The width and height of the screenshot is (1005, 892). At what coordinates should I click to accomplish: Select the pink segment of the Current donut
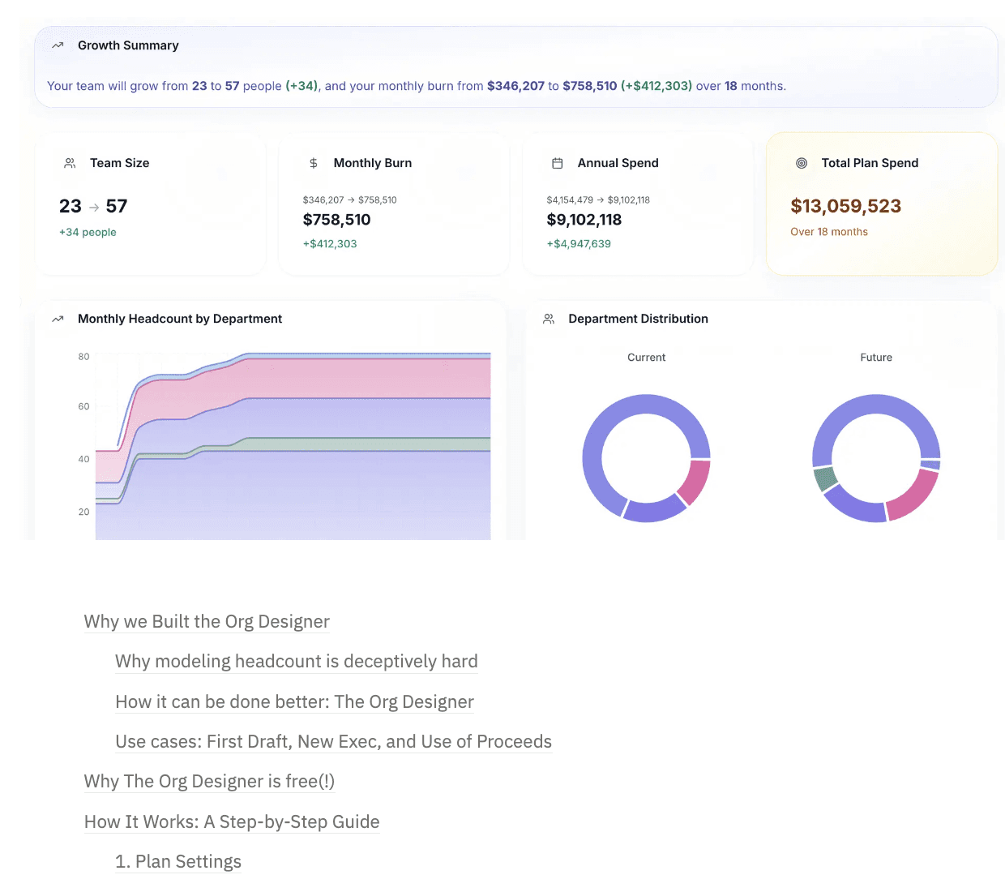(694, 482)
